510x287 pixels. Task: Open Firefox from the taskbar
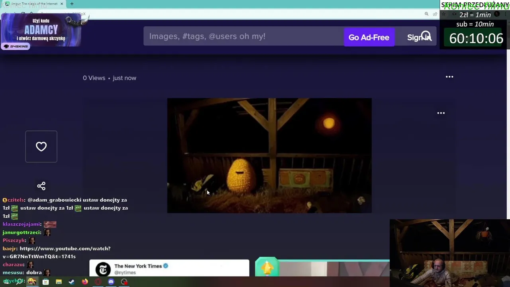(85, 282)
